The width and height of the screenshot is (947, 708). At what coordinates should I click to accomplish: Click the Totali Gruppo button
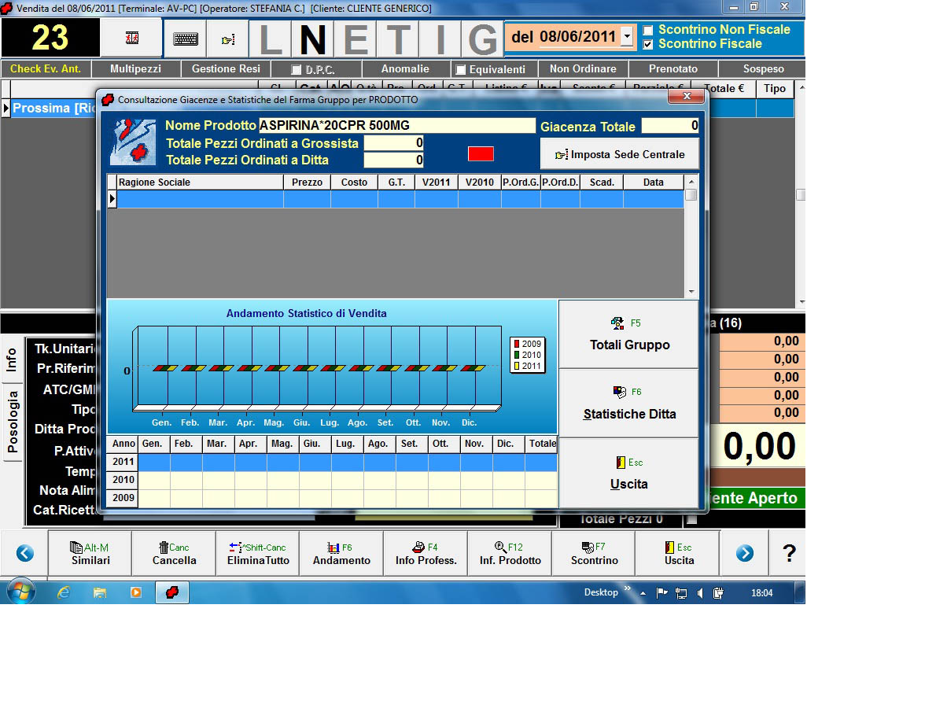[x=629, y=335]
